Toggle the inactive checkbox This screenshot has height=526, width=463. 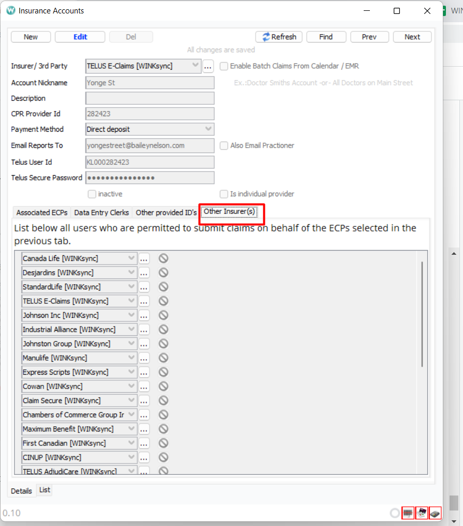(x=92, y=194)
